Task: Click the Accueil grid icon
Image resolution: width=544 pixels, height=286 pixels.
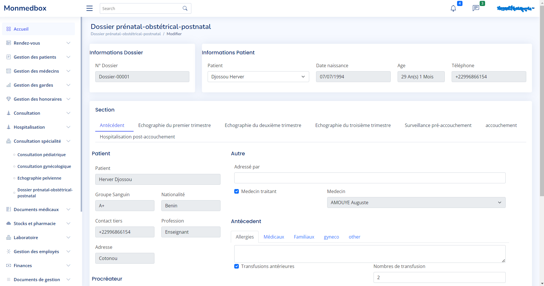Action: click(x=9, y=29)
